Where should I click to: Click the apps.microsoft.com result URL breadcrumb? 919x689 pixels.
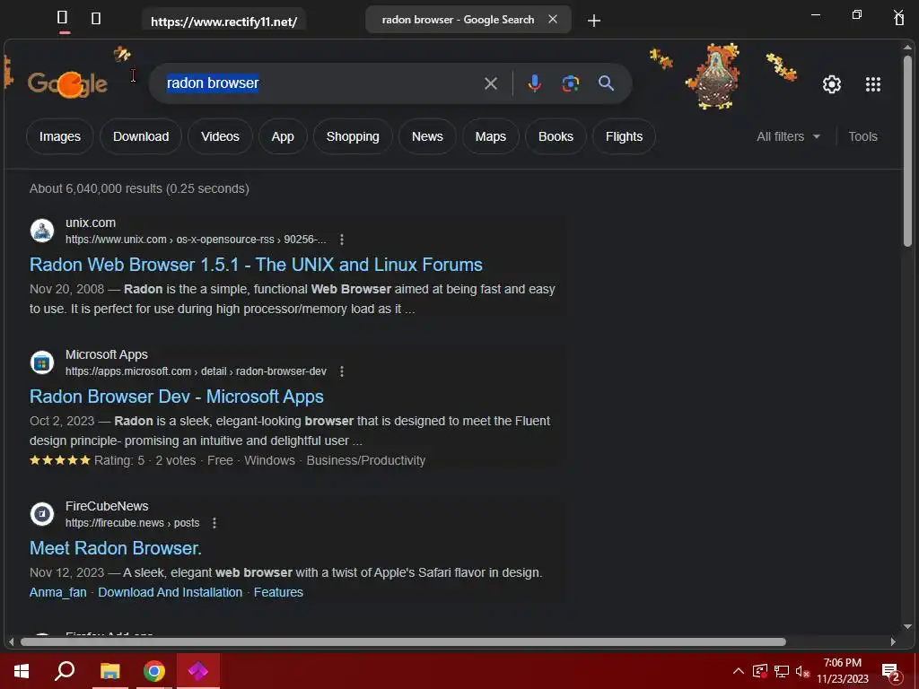[x=196, y=371]
